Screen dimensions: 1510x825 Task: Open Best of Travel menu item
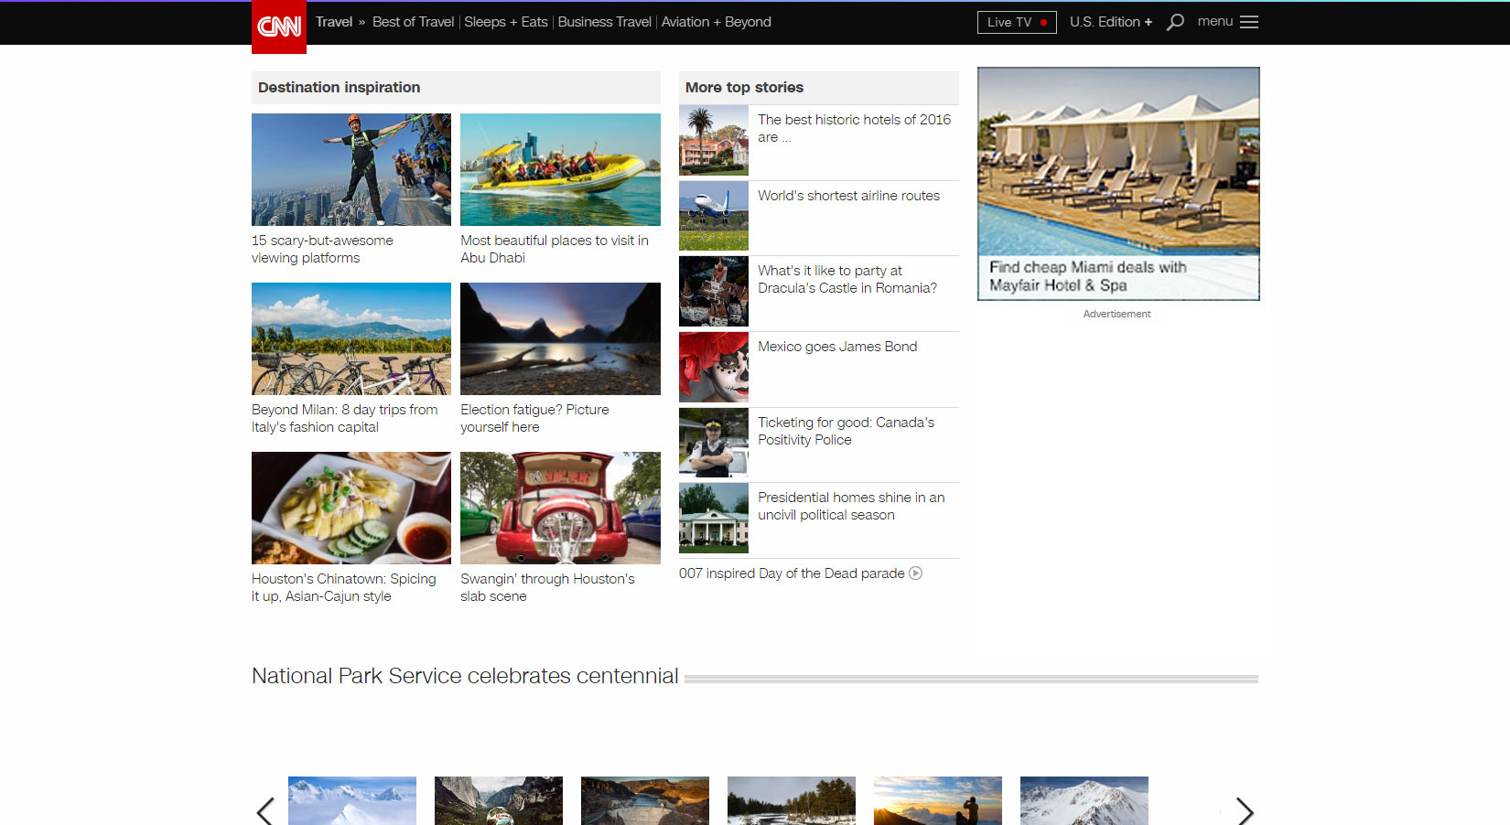coord(413,22)
